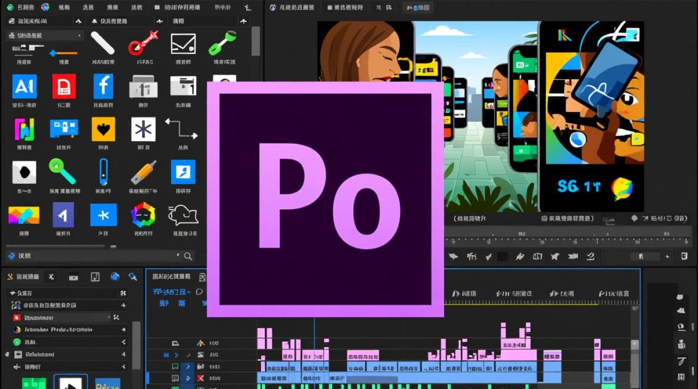Open the dropdown arrow on the red-icon project row
698x389 pixels.
109,317
